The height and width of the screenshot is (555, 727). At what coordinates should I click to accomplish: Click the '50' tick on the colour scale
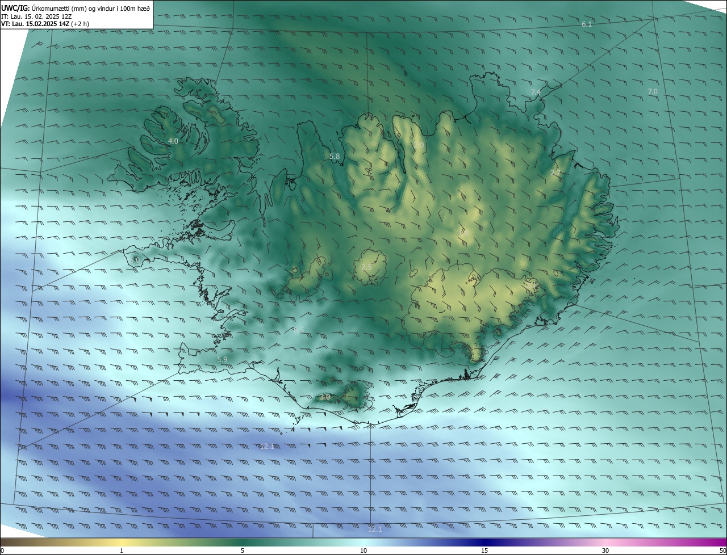(722, 551)
